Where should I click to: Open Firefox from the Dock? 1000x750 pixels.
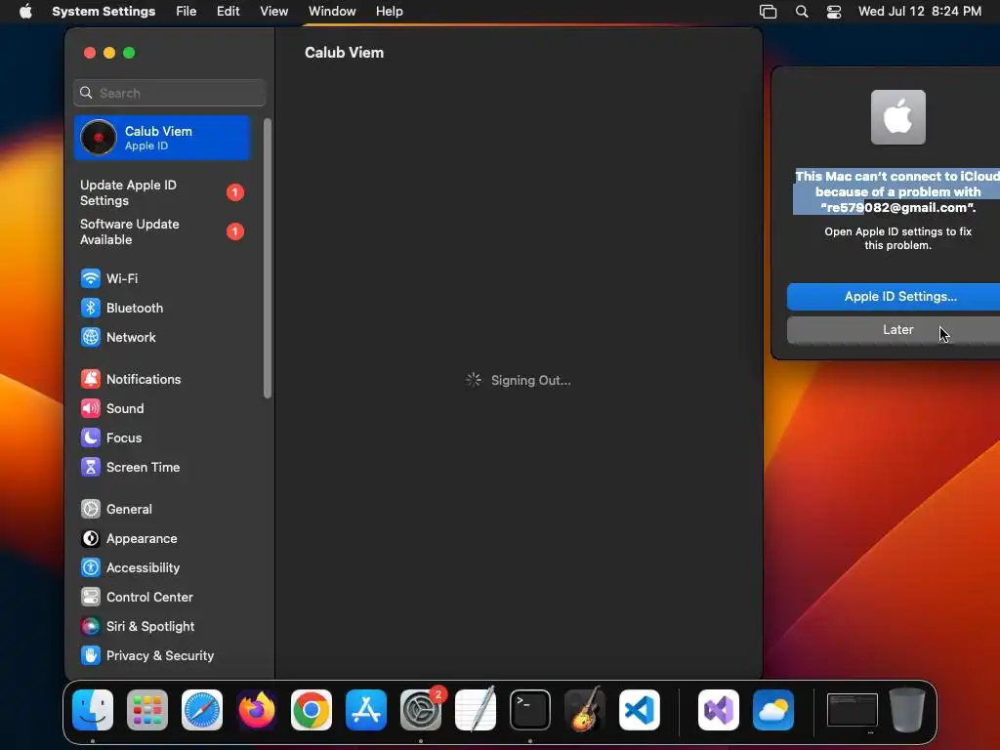[x=257, y=710]
